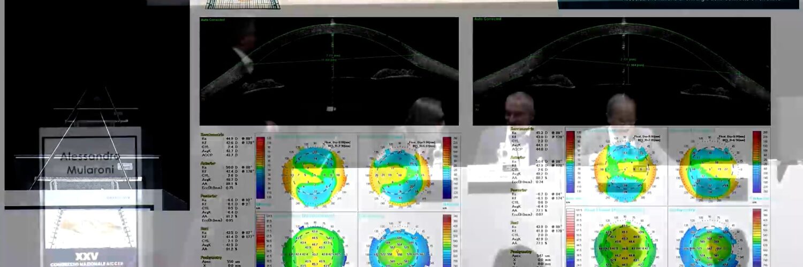Click the left anterior segment OCT scan
Screen dimensions: 803x267
329,71
